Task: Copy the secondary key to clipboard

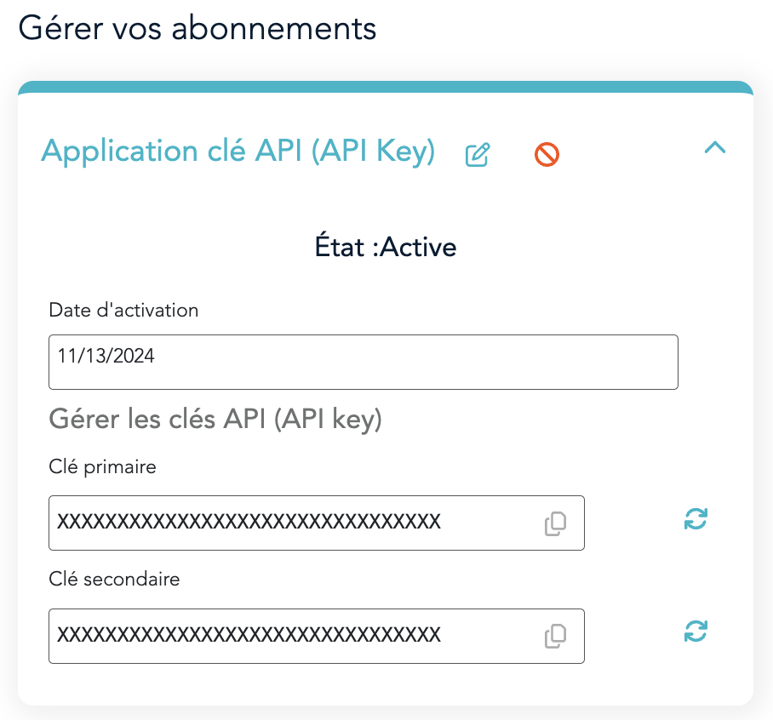Action: 555,636
